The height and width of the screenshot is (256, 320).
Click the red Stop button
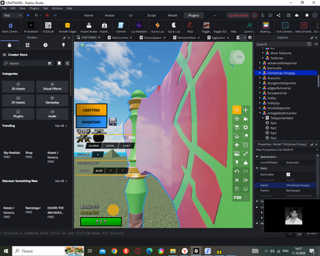click(x=47, y=15)
